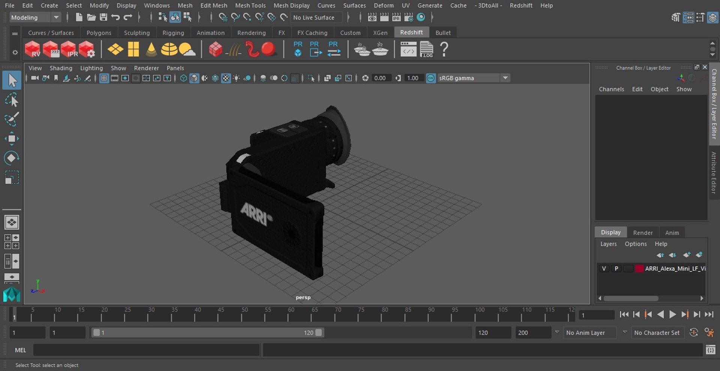Open the Redshift menu in menubar
Viewport: 720px width, 371px height.
pyautogui.click(x=521, y=5)
